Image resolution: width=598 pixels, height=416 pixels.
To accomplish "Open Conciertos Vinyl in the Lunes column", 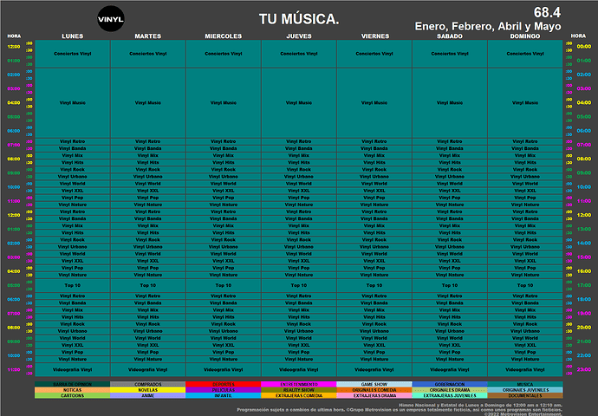I will tap(73, 54).
